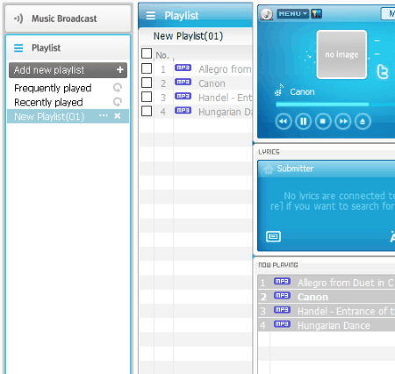Click the NOW PLAYING section header
This screenshot has width=395, height=374.
point(278,265)
